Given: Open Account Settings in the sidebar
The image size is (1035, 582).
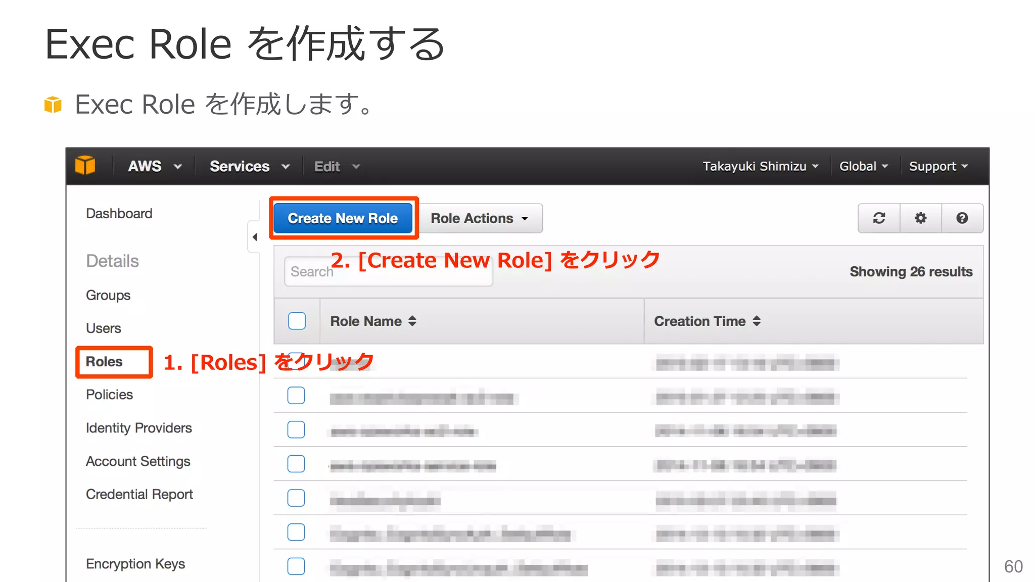Looking at the screenshot, I should pos(138,461).
